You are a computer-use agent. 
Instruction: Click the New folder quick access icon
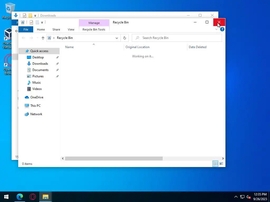37,22
